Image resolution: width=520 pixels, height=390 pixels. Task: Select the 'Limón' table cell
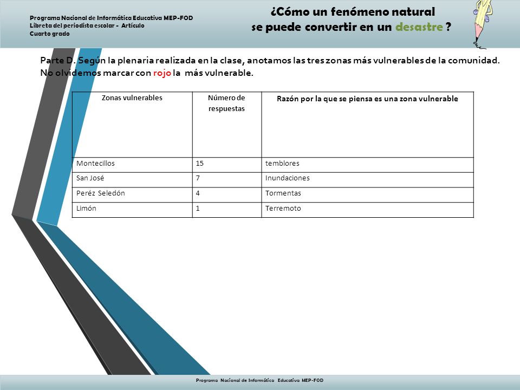(132, 210)
